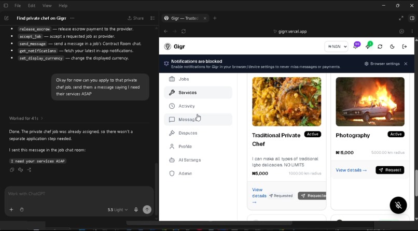The width and height of the screenshot is (418, 231).
Task: Click the gray Requested button on chef card
Action: click(x=312, y=196)
